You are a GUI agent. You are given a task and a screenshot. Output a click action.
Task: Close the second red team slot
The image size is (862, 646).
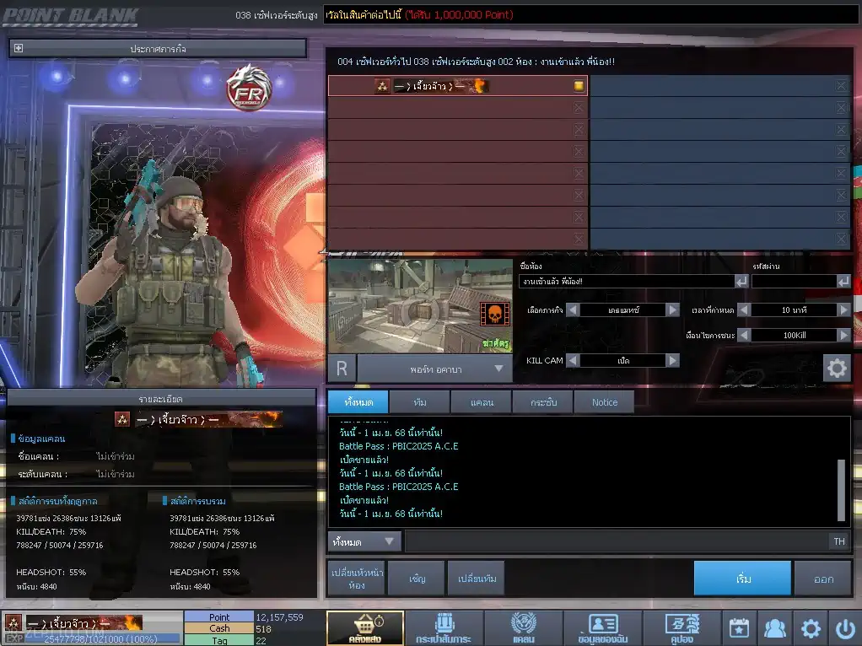579,108
